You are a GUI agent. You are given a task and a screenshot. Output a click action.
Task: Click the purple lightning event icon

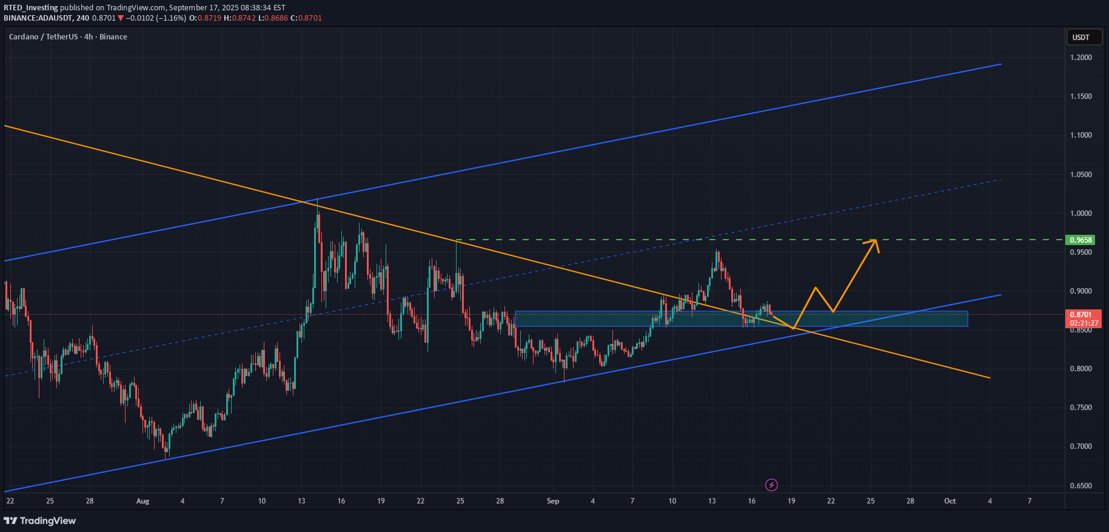click(771, 485)
